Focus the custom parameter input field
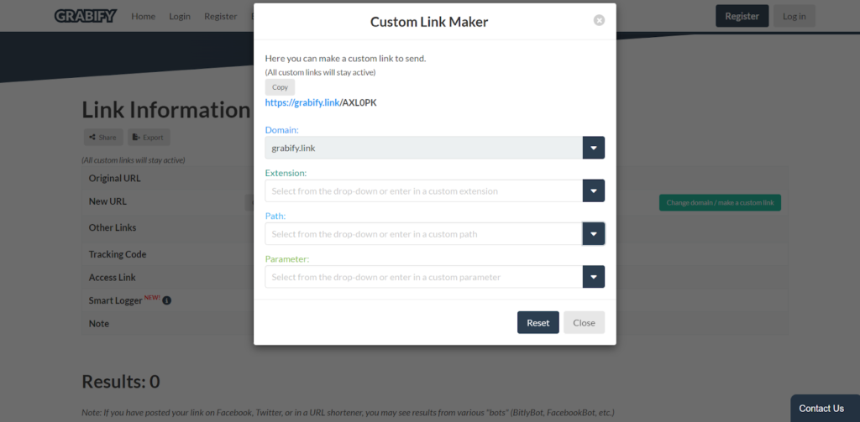 click(x=423, y=277)
